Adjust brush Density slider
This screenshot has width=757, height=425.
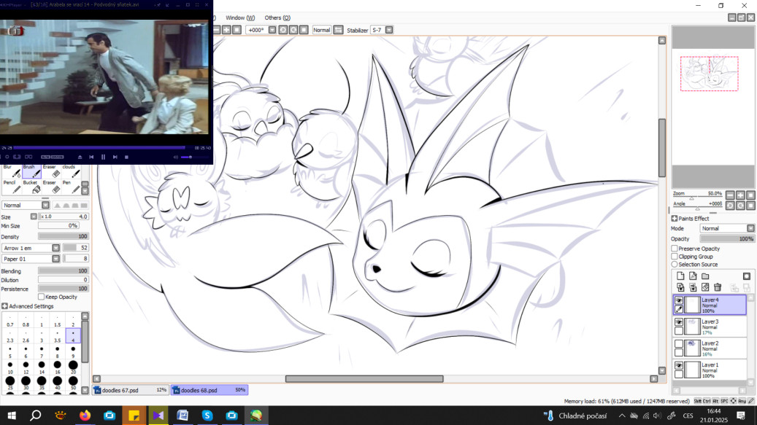(64, 237)
